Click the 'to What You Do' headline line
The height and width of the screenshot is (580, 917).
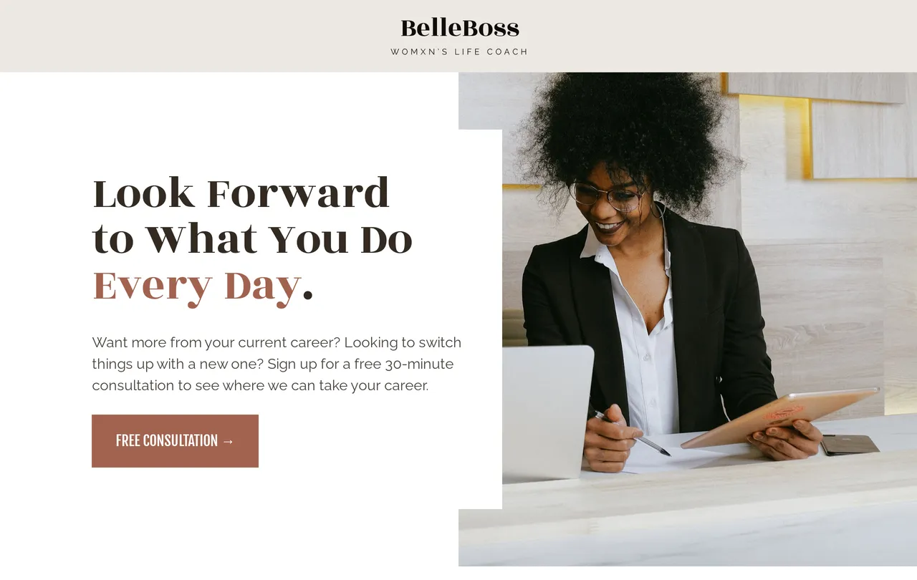[252, 239]
